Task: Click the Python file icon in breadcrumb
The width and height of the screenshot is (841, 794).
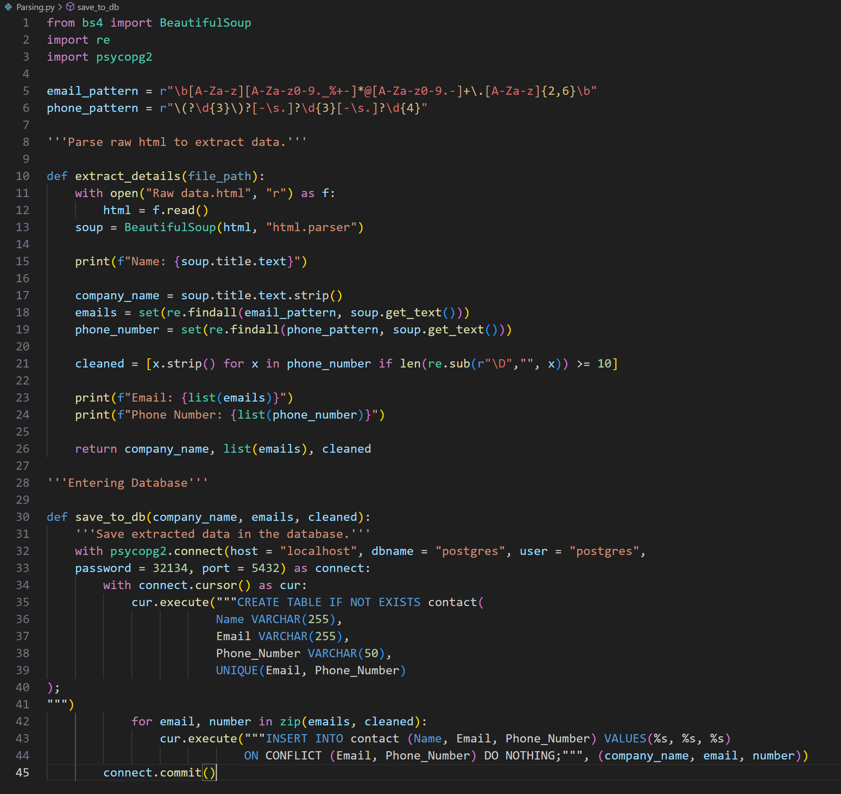Action: (x=8, y=7)
